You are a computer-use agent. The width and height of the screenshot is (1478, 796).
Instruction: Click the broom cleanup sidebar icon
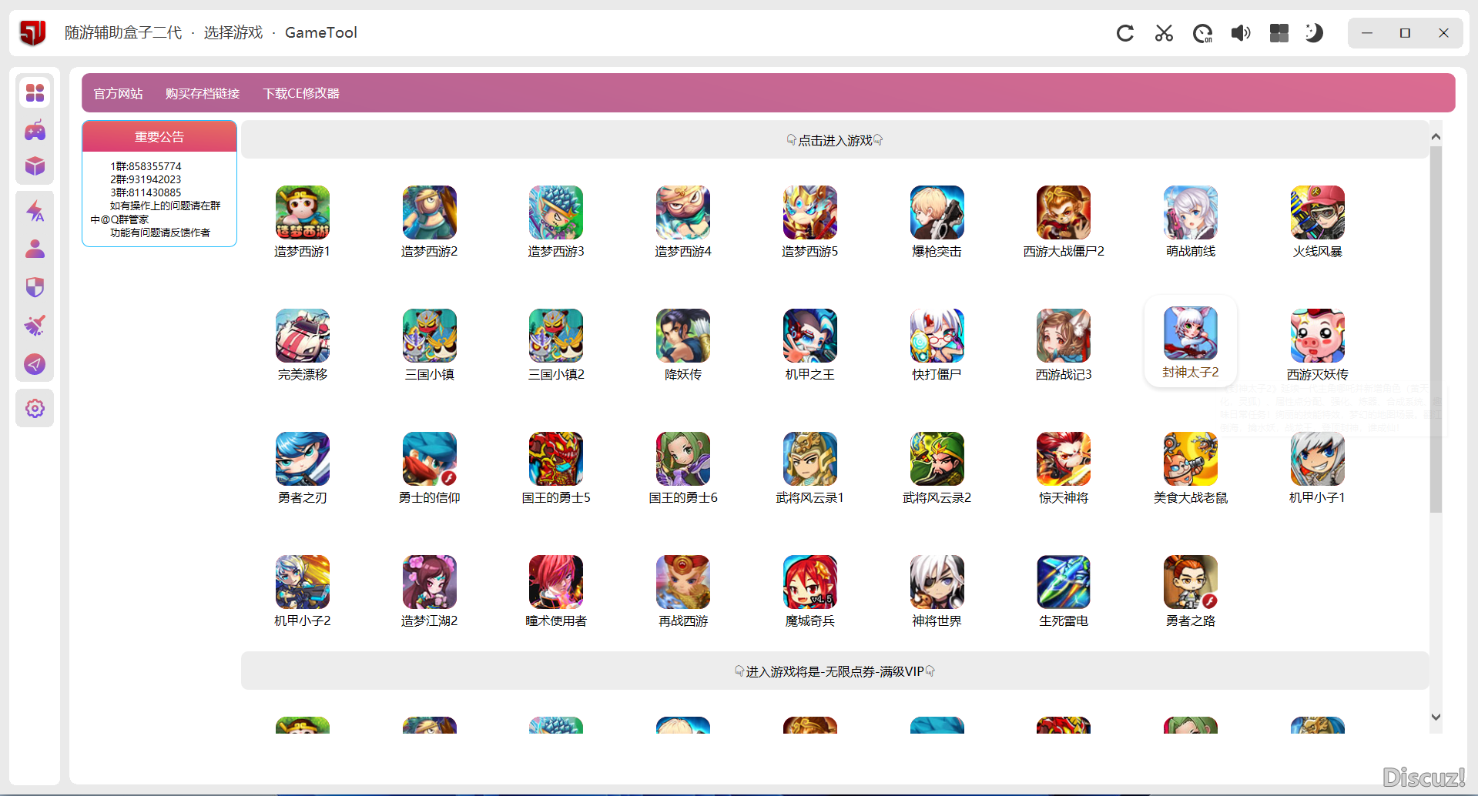[x=35, y=326]
